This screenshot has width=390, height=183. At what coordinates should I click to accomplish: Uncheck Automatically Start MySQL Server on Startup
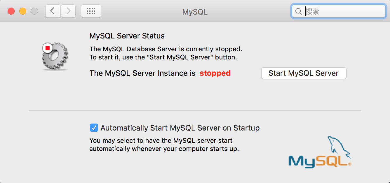tap(94, 128)
